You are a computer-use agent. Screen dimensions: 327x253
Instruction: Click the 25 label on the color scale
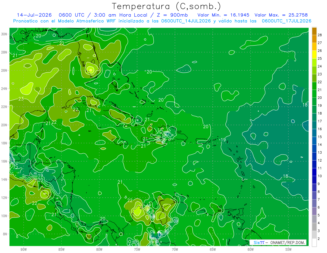tap(320, 58)
